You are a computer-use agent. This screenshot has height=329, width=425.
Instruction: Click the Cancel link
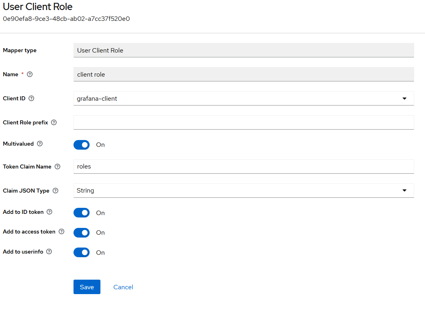123,287
